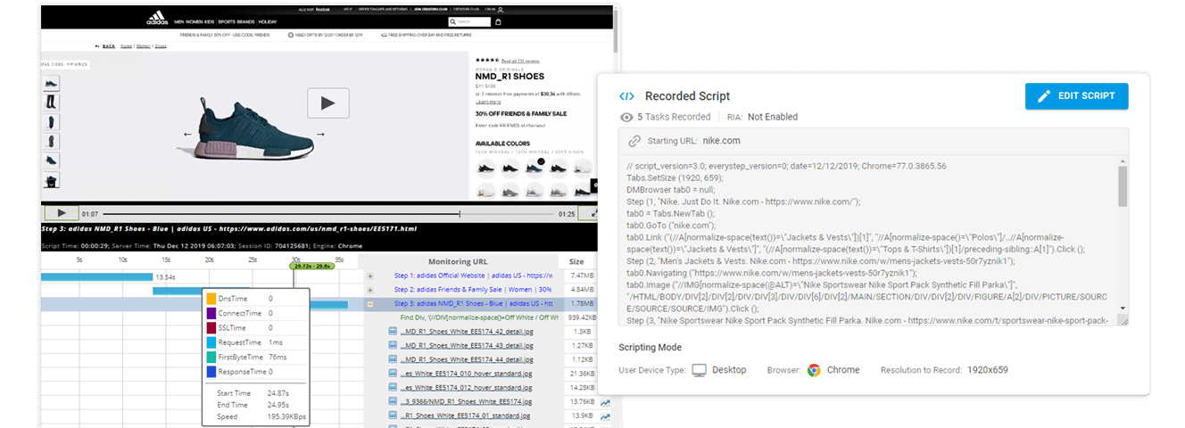Select fourth thumbnail showing shoe sole

[51, 142]
